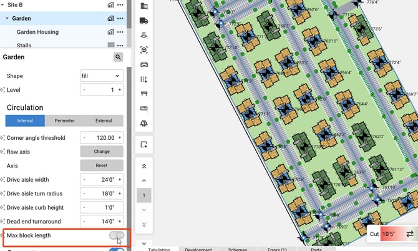Open the Shape dropdown showing fill
The height and width of the screenshot is (251, 418).
(x=101, y=76)
